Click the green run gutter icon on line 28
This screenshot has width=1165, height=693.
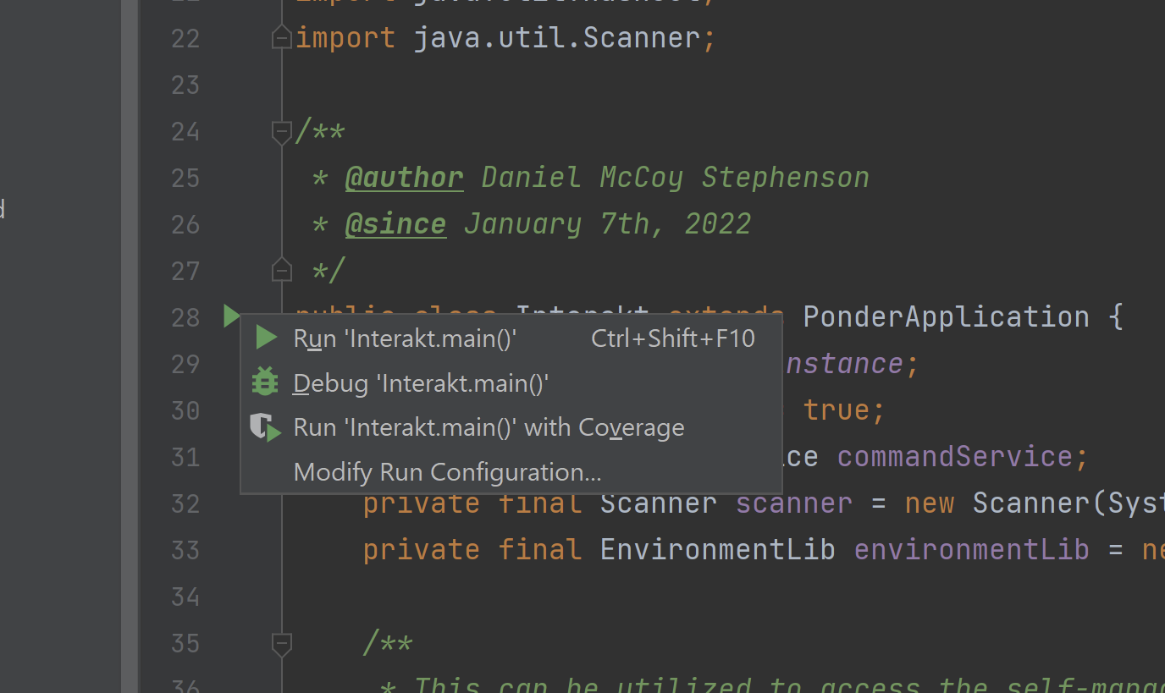click(230, 316)
